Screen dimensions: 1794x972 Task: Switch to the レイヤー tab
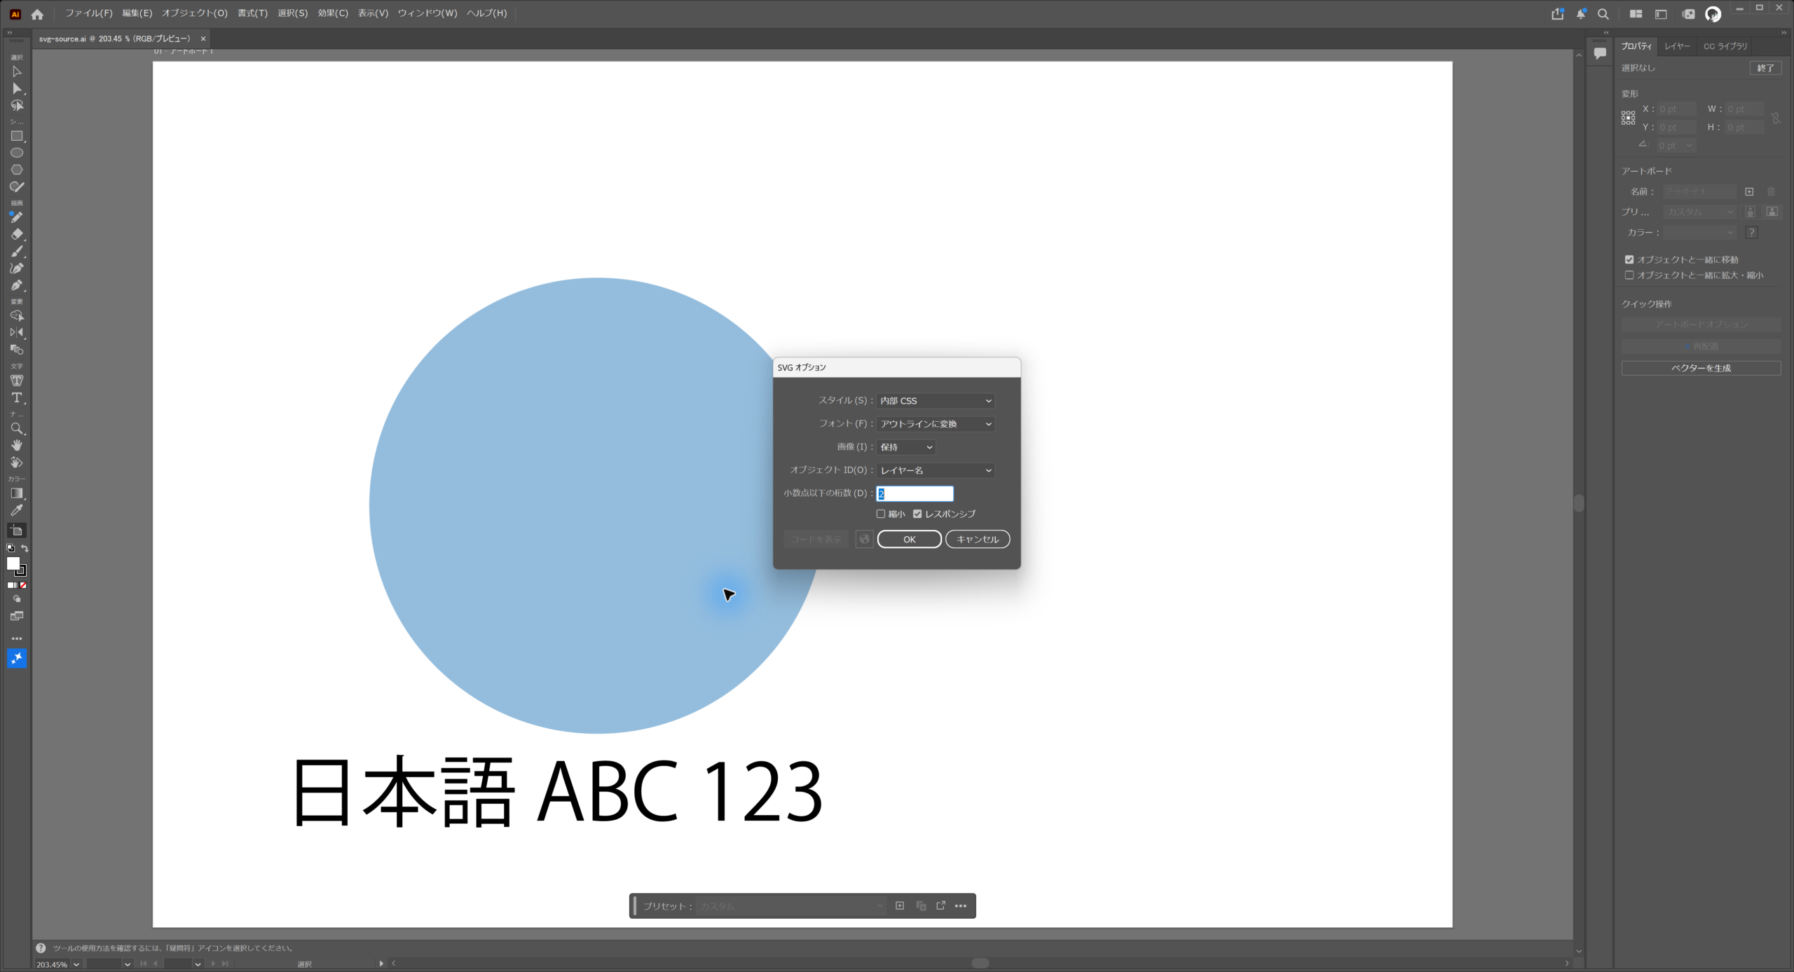[x=1677, y=46]
